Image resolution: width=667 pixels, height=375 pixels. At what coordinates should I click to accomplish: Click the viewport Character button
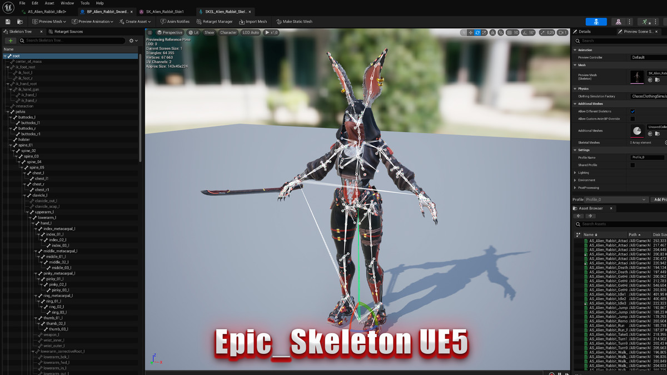(228, 33)
